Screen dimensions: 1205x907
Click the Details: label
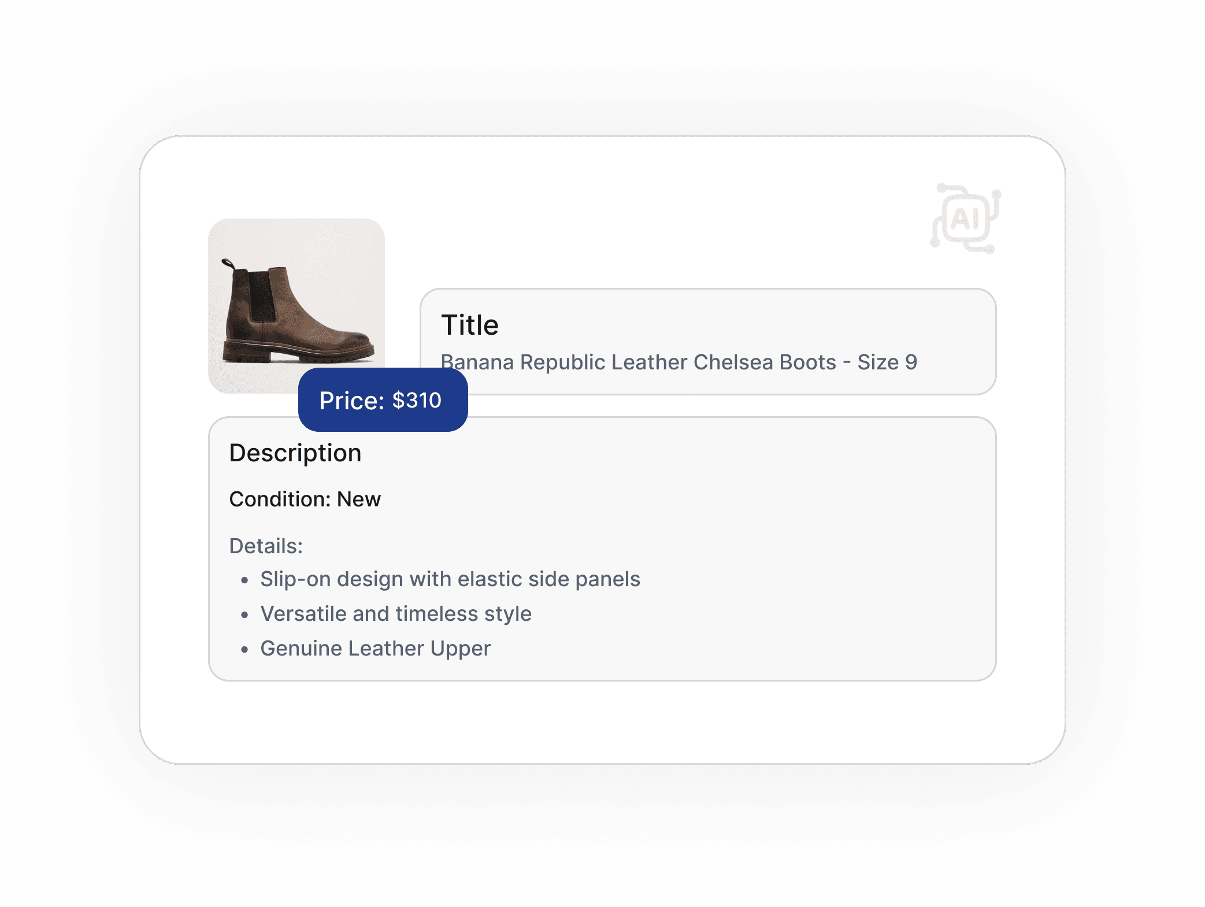click(x=266, y=546)
